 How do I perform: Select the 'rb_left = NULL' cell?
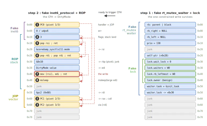click(170, 37)
